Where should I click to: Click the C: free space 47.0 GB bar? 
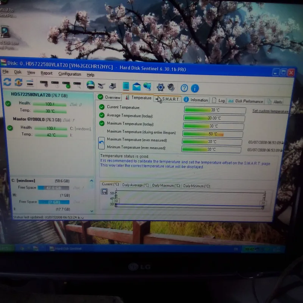pyautogui.click(x=53, y=188)
